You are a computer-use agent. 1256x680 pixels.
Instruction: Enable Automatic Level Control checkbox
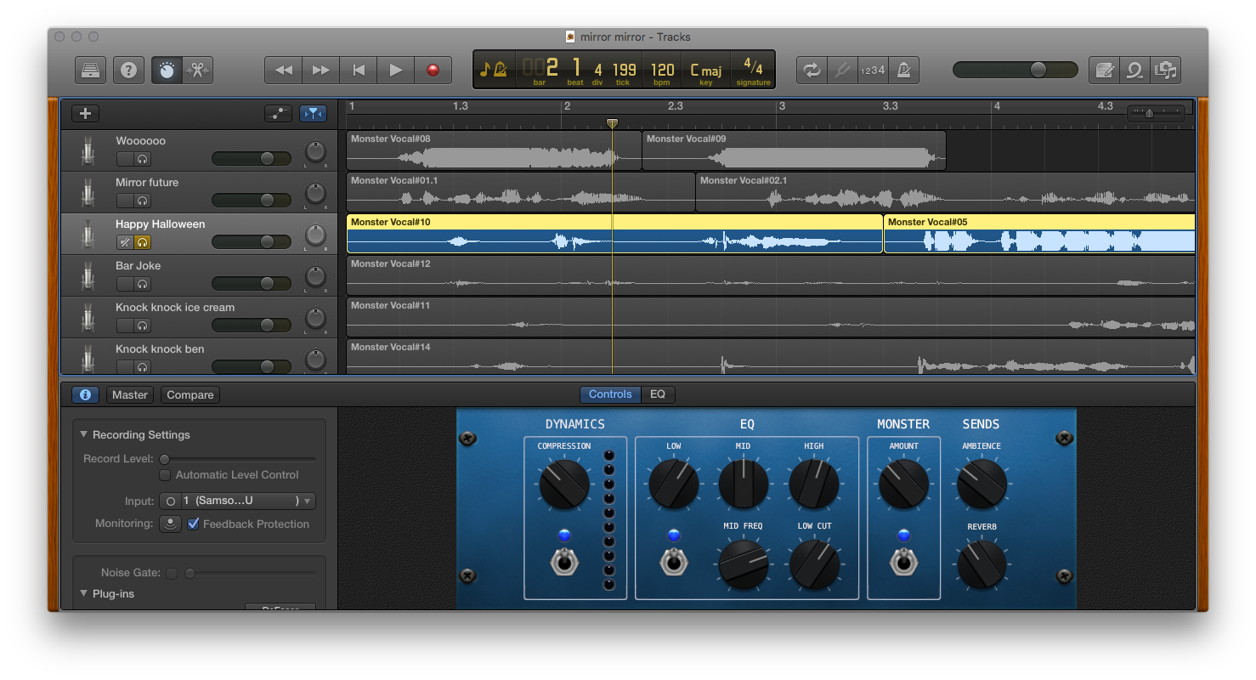pos(165,475)
